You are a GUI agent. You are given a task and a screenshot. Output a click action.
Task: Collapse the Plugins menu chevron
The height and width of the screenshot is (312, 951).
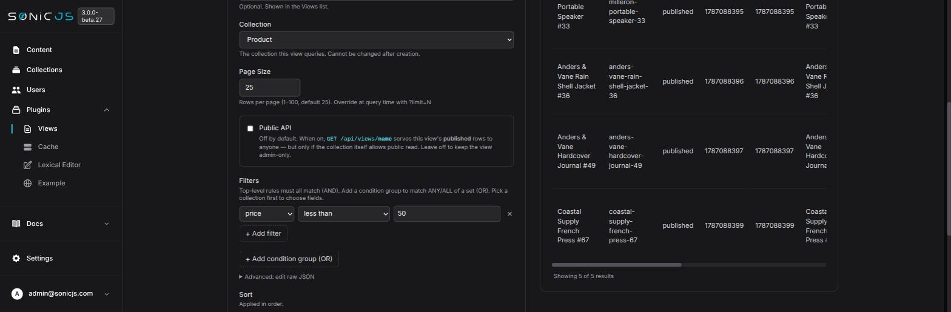107,110
